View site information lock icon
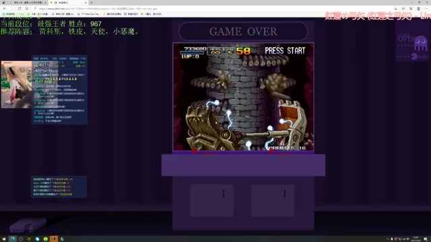Viewport: 431px width, 242px height. pos(35,9)
